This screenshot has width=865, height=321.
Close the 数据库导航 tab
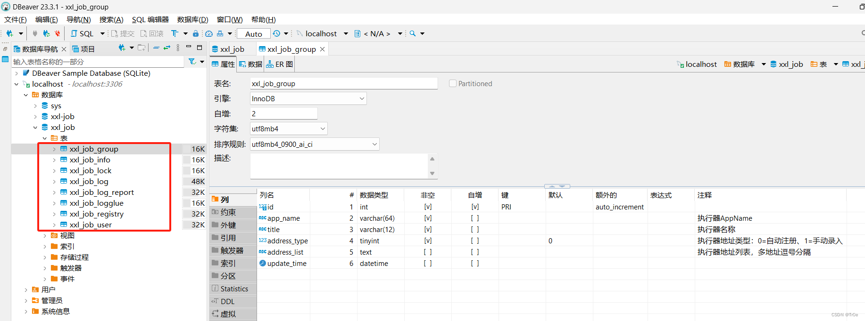64,49
